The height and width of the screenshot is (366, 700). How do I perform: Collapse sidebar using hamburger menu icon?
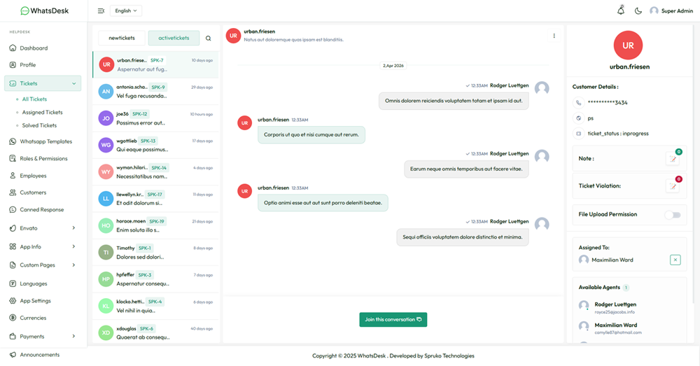tap(101, 10)
